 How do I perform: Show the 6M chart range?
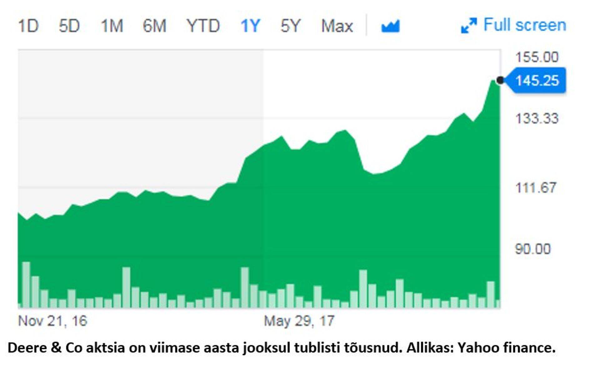point(154,26)
